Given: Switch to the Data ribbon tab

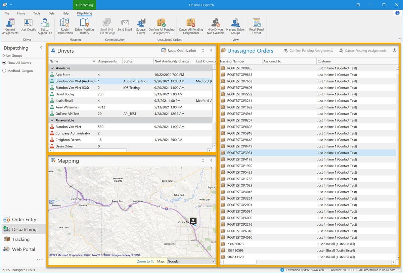Looking at the screenshot, I should (x=51, y=13).
